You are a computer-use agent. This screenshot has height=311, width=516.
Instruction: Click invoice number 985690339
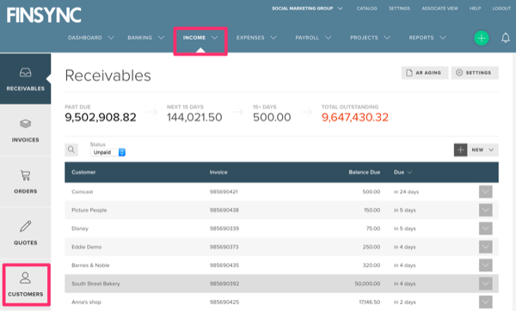tap(224, 229)
